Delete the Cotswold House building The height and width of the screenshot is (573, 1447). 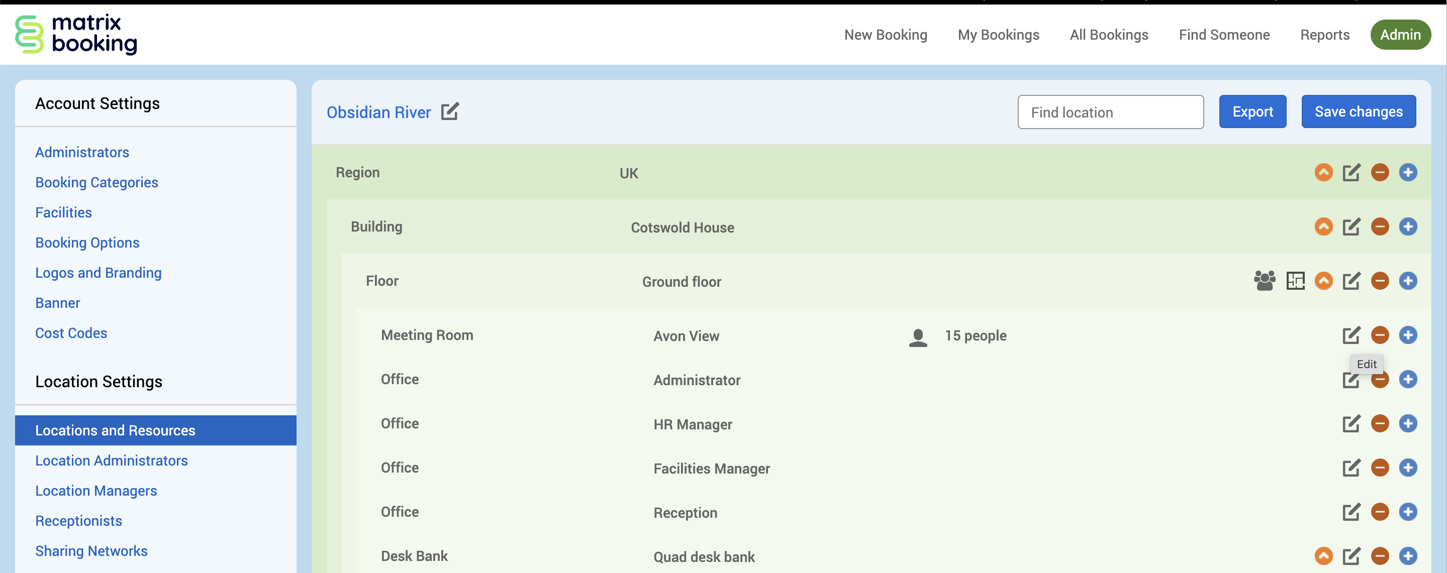[1380, 226]
